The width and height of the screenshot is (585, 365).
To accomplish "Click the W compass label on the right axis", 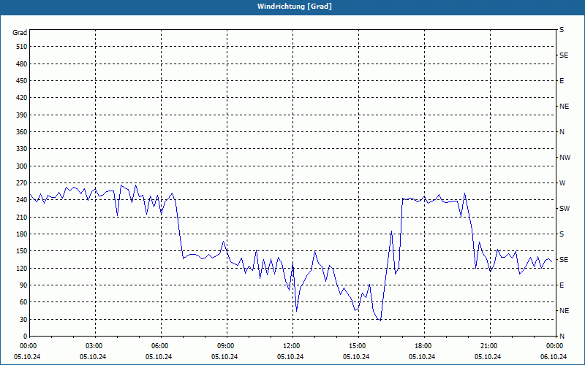I will (x=562, y=183).
